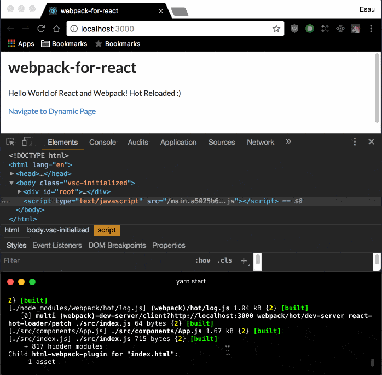Open the Network tab
This screenshot has height=375, width=382.
260,142
